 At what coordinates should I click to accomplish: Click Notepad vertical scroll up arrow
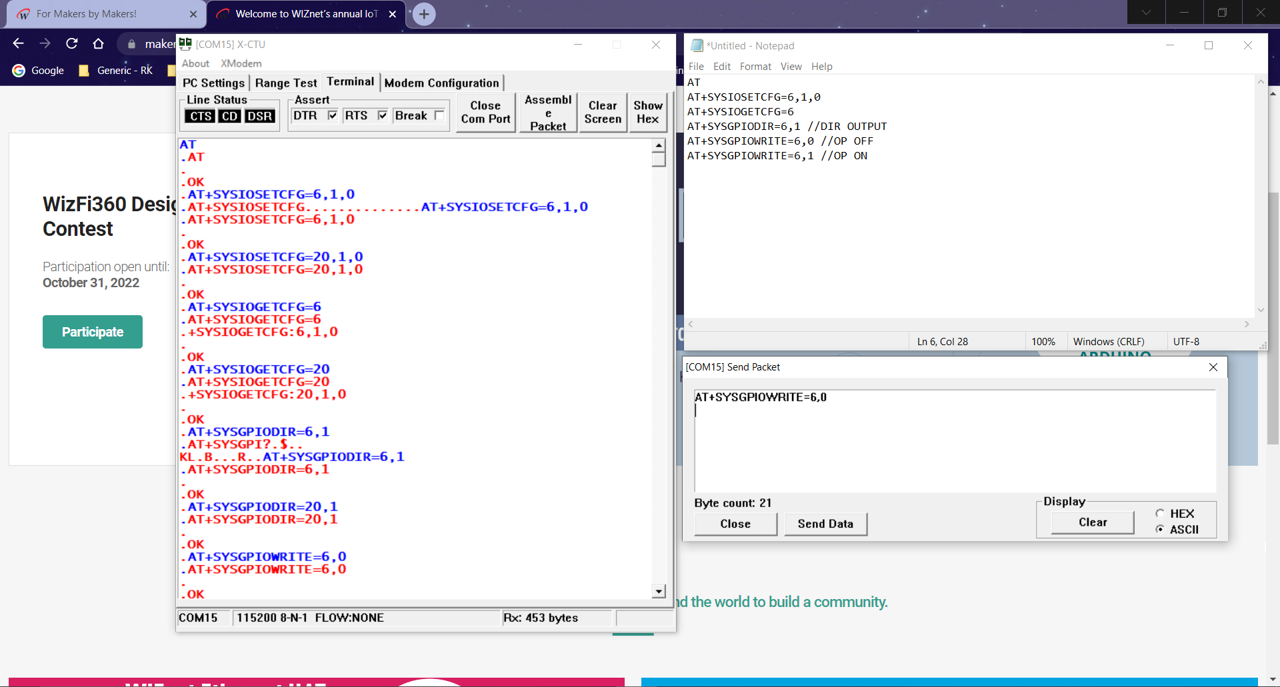tap(1261, 82)
